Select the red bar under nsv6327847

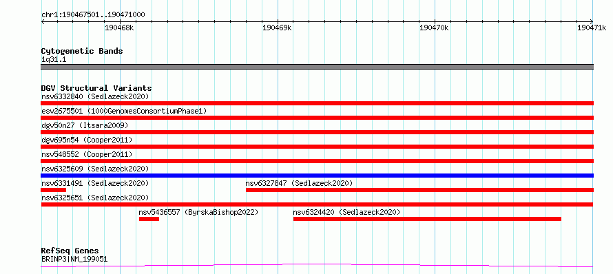(x=420, y=190)
